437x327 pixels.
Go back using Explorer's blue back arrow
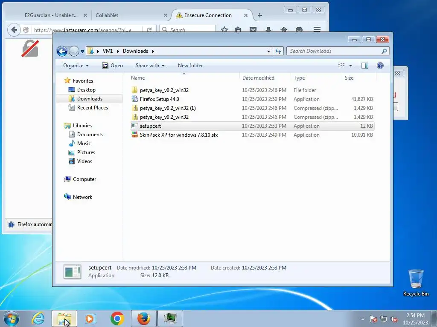(62, 51)
